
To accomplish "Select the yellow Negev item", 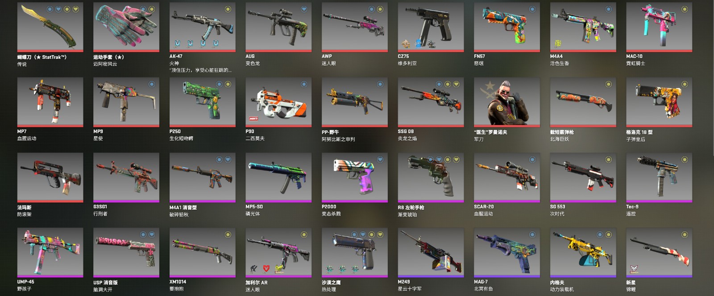I will (583, 252).
